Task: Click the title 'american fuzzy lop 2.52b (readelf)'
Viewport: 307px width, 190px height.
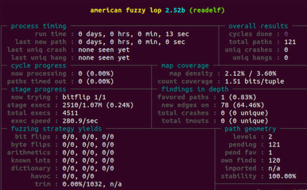Action: pos(157,10)
